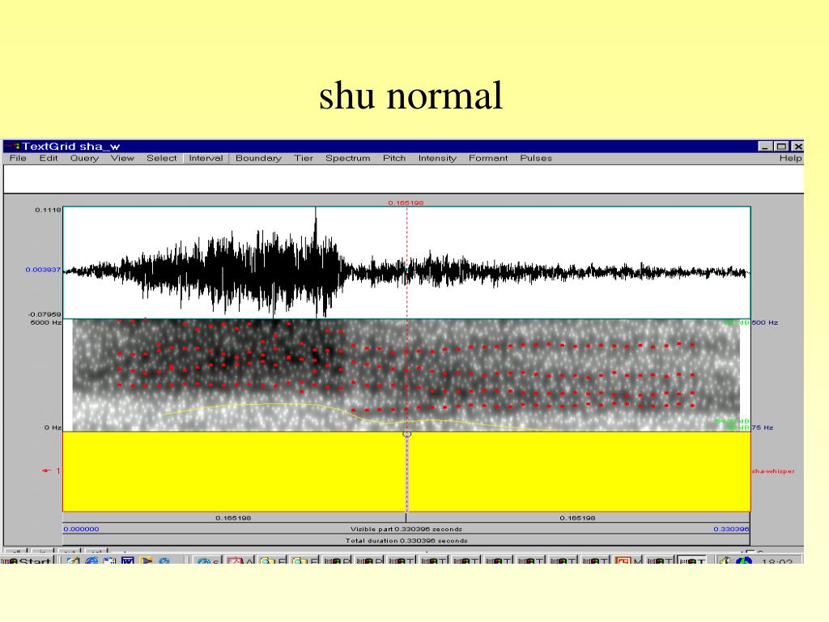Open the Help menu
This screenshot has width=829, height=622.
[x=790, y=158]
